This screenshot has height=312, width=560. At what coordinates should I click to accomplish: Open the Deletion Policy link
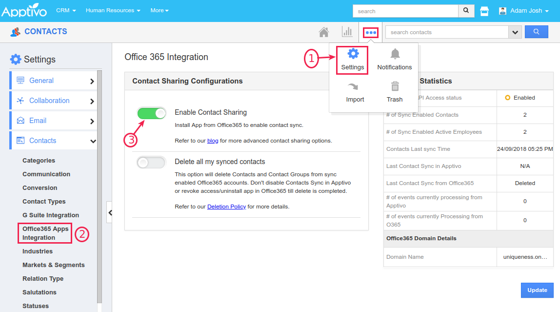pyautogui.click(x=226, y=207)
